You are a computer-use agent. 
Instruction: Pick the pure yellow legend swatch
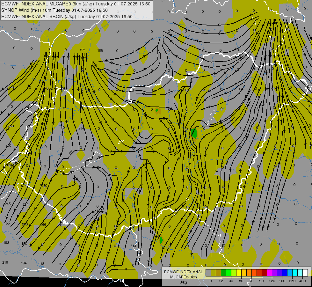(239, 273)
